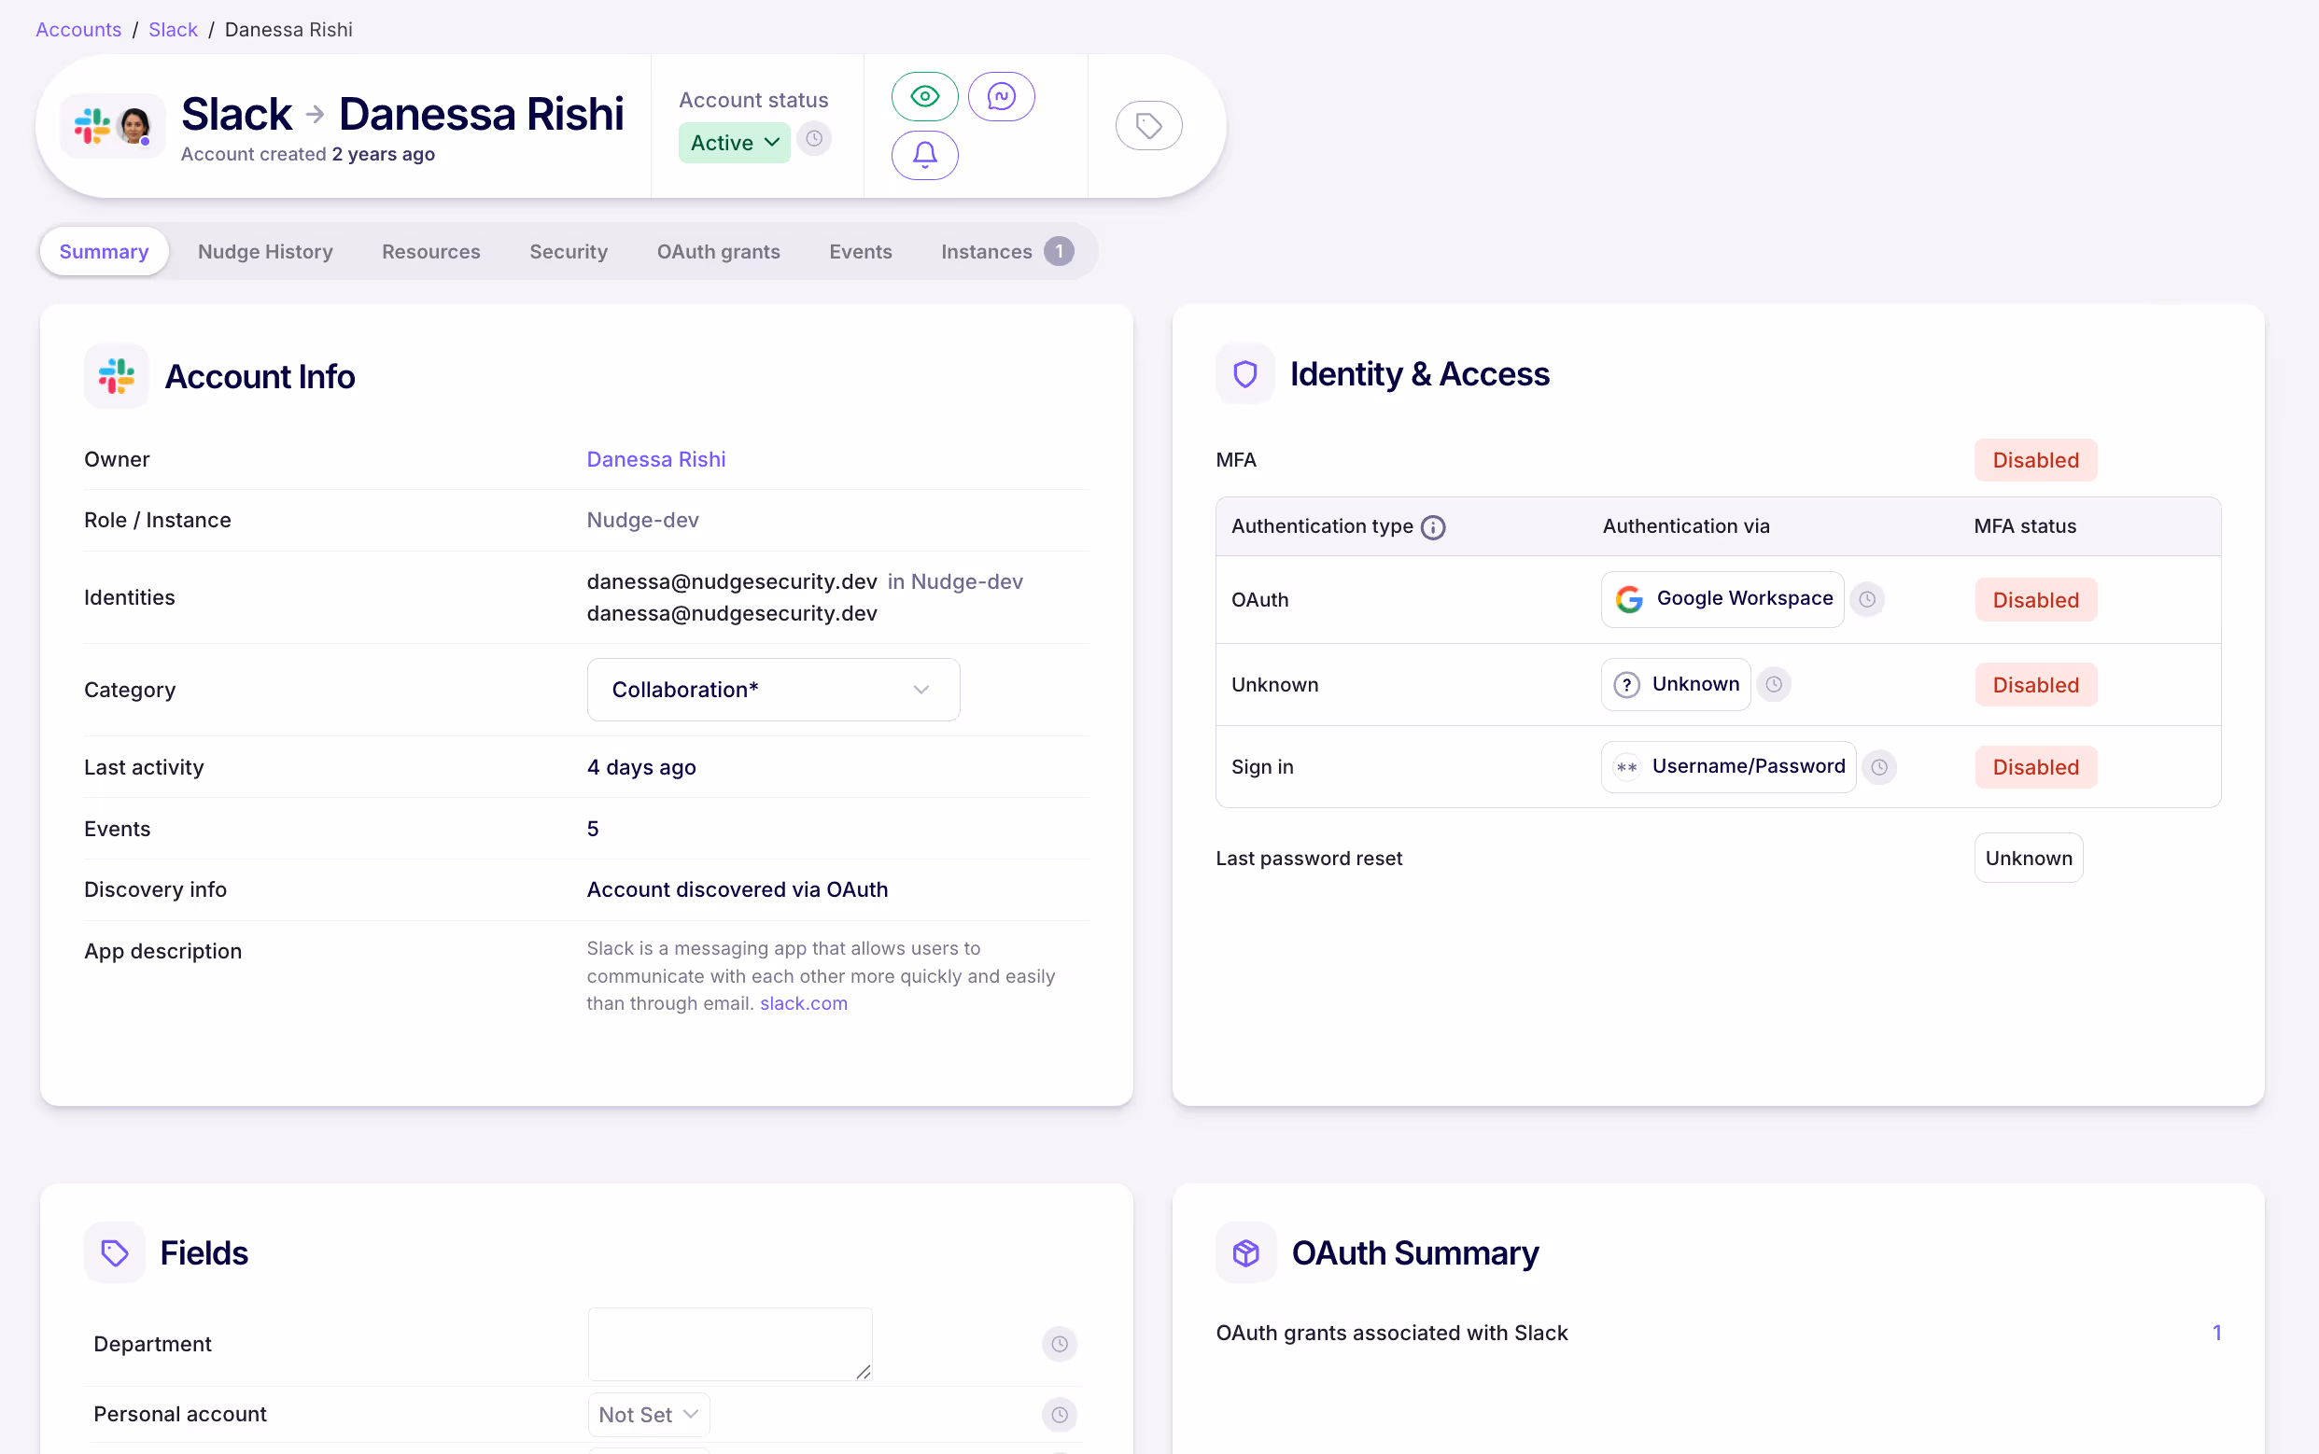Click clock icon beside Unknown authentication

1773,685
